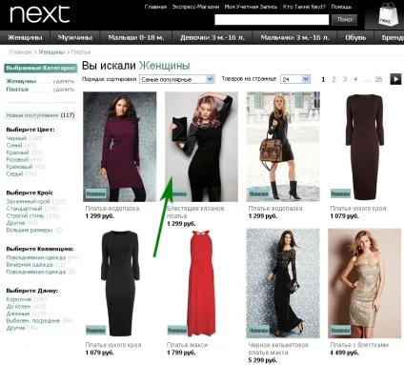This screenshot has width=404, height=365.
Task: Click the 4 499 руб. price
Action: 344,353
